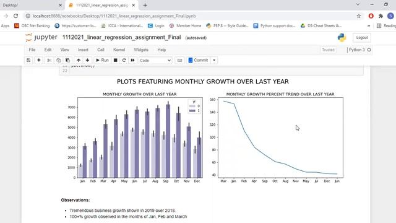Save notebook with the floppy disk icon
Screen dimensions: 396x223
28,60
